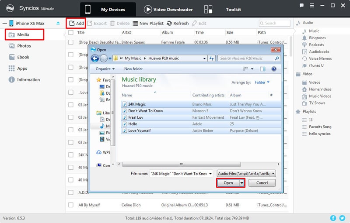This screenshot has height=223, width=350.
Task: Click the Open button in dialog
Action: pos(228,183)
